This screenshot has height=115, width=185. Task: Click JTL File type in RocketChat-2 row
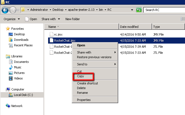[x=158, y=53]
